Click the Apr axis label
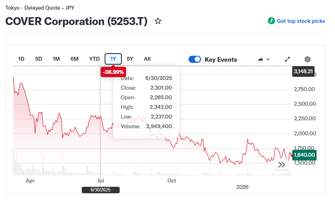The width and height of the screenshot is (335, 200). (30, 181)
